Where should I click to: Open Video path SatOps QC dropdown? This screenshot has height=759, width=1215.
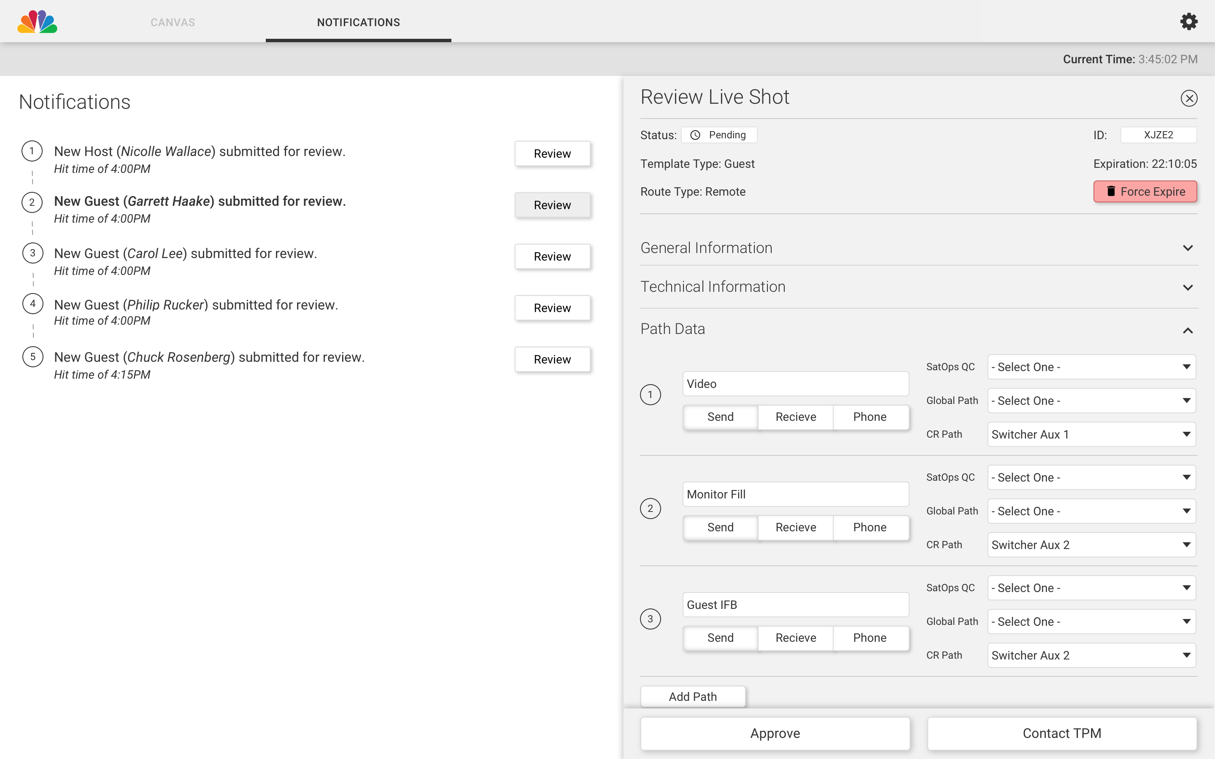coord(1091,367)
